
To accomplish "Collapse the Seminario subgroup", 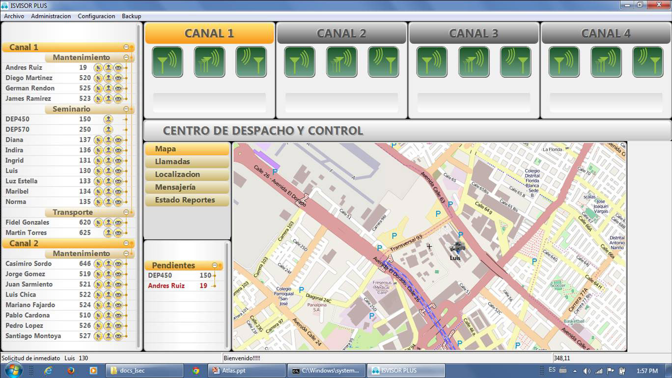I will [x=126, y=109].
